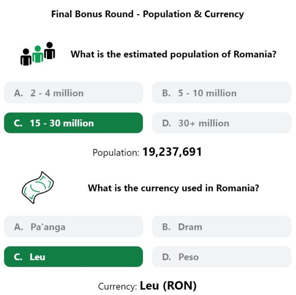Click the green C. Leu answer
Viewport: 296px width, 295px height.
coord(74,257)
